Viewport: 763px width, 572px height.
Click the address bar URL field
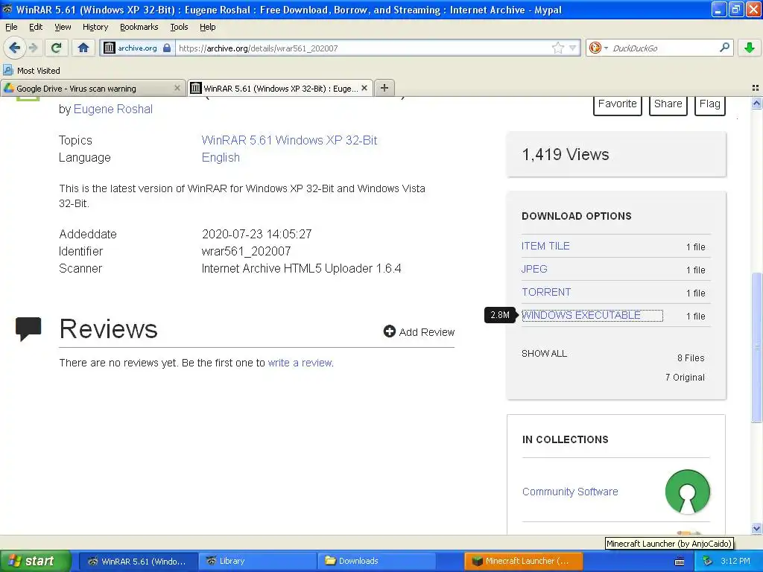point(363,48)
